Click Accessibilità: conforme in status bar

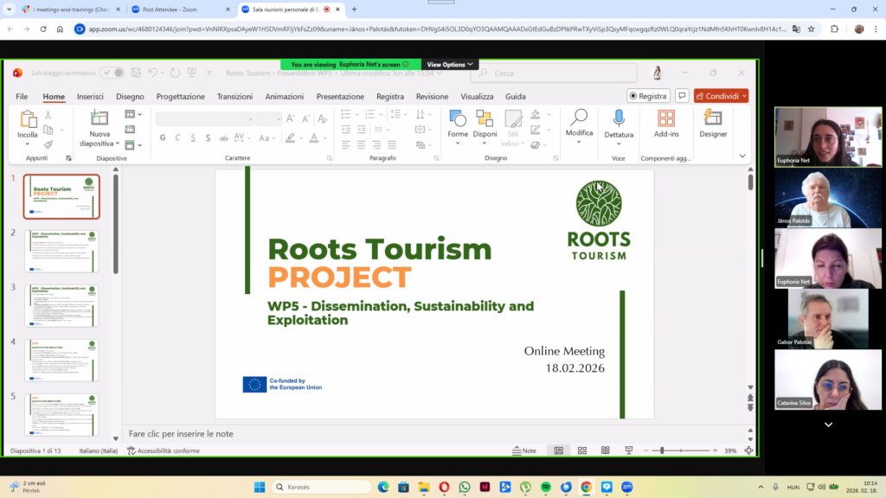163,450
